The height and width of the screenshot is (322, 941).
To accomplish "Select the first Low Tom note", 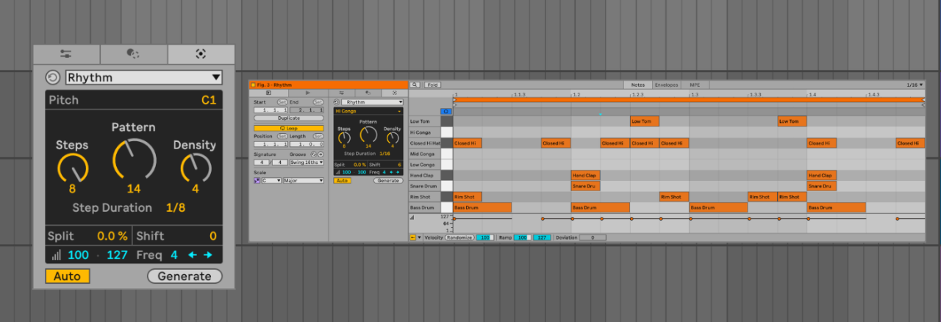I will [644, 121].
